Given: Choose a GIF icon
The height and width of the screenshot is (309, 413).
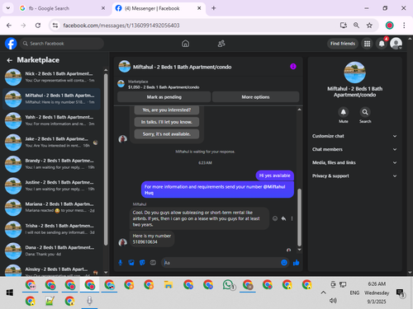Looking at the screenshot, I should (153, 263).
